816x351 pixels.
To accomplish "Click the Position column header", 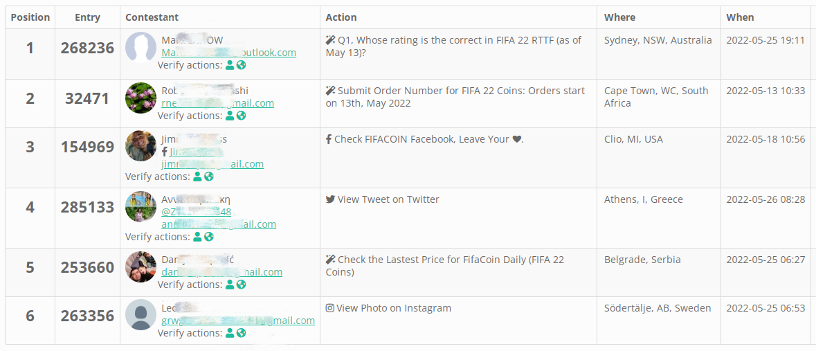I will pos(30,17).
